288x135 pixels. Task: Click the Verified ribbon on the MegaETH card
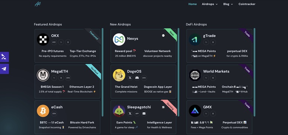click(x=94, y=71)
